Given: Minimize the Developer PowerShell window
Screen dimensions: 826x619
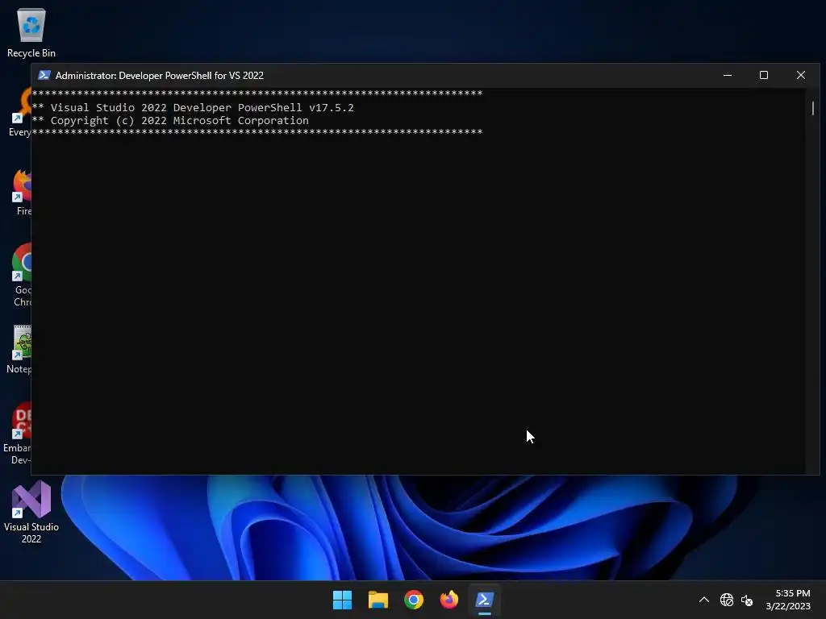Looking at the screenshot, I should pyautogui.click(x=728, y=75).
